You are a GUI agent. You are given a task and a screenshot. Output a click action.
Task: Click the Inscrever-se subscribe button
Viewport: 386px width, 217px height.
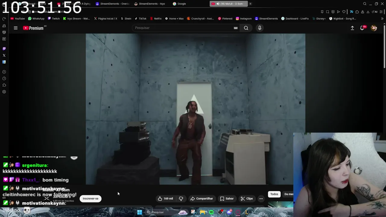90,199
